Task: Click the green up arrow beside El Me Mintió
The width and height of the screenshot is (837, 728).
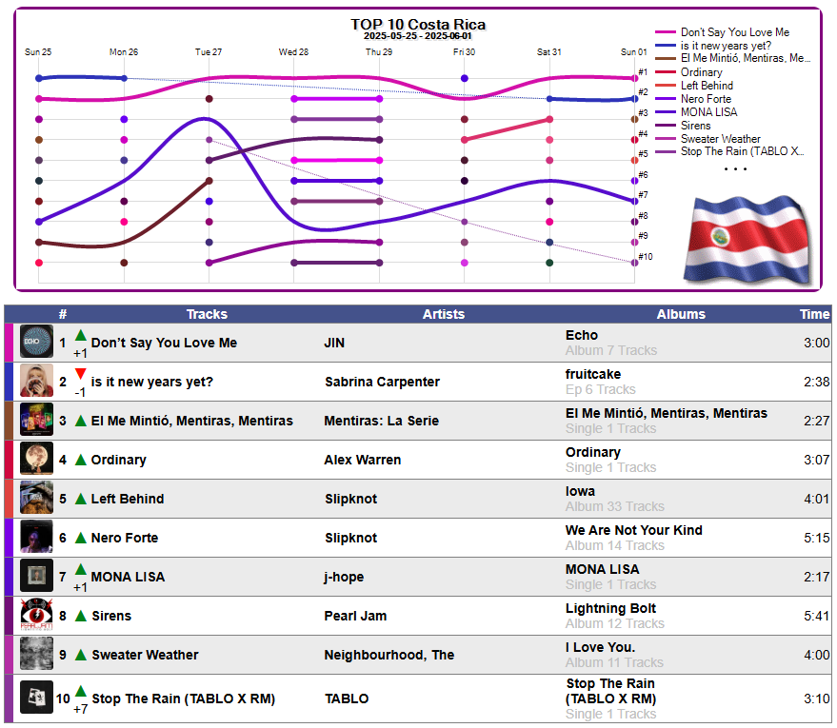Action: click(81, 421)
